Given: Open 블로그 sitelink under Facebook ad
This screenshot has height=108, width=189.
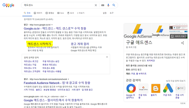Looking at the screenshot, I should [39, 90].
